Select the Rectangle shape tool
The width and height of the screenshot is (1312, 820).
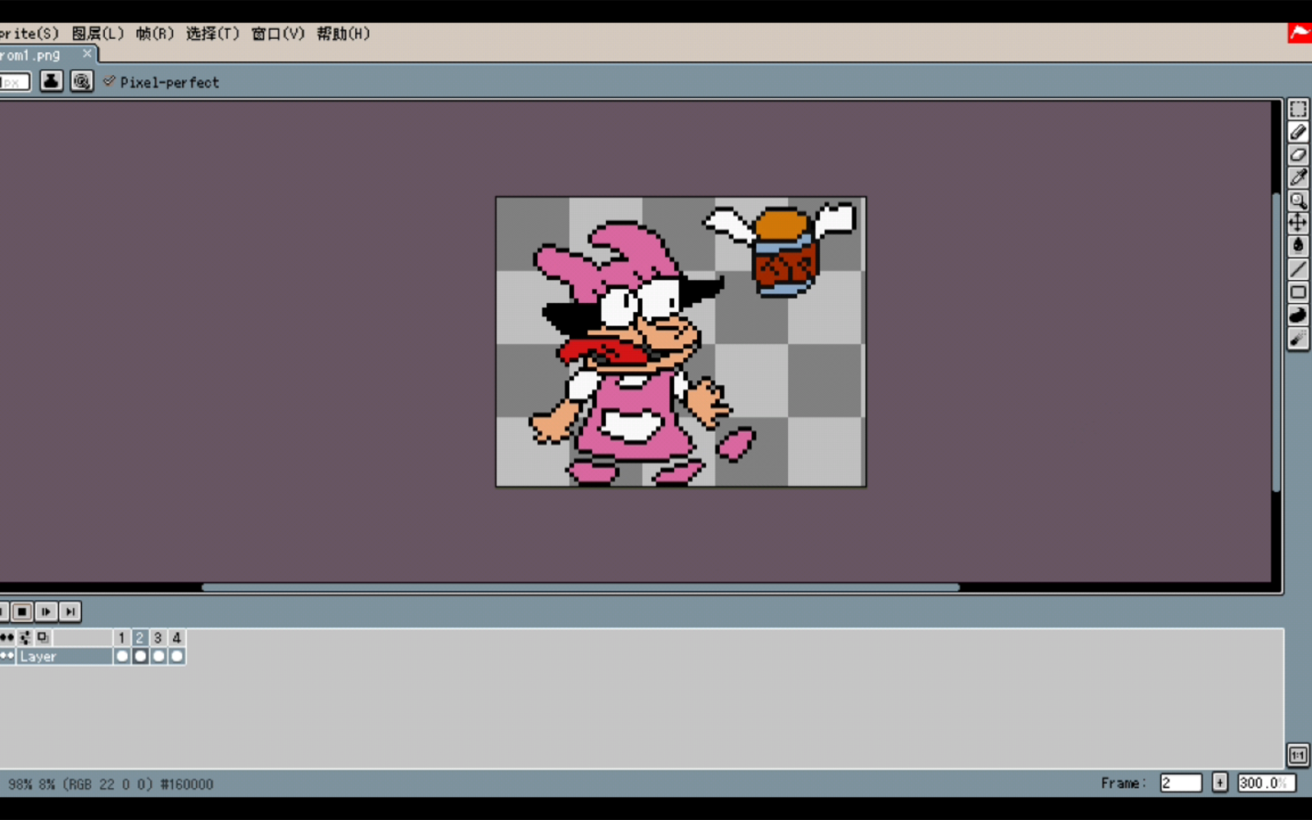(x=1298, y=292)
